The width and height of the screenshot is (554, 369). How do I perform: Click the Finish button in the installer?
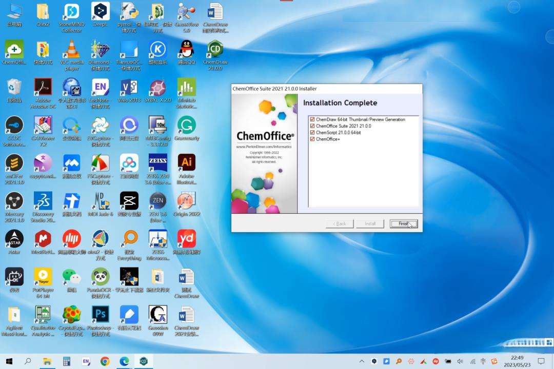tap(404, 223)
